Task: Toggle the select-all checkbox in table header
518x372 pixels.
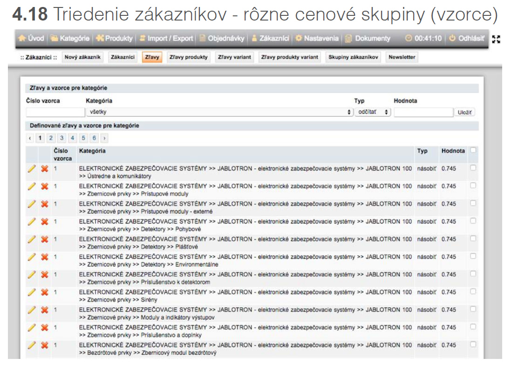Action: [x=473, y=151]
